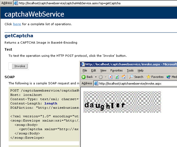Image resolution: width=177 pixels, height=147 pixels.
Task: Click the 'daughter' captcha image
Action: point(122,102)
